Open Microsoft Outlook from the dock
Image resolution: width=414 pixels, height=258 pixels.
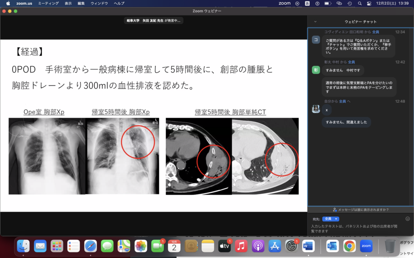(332, 246)
